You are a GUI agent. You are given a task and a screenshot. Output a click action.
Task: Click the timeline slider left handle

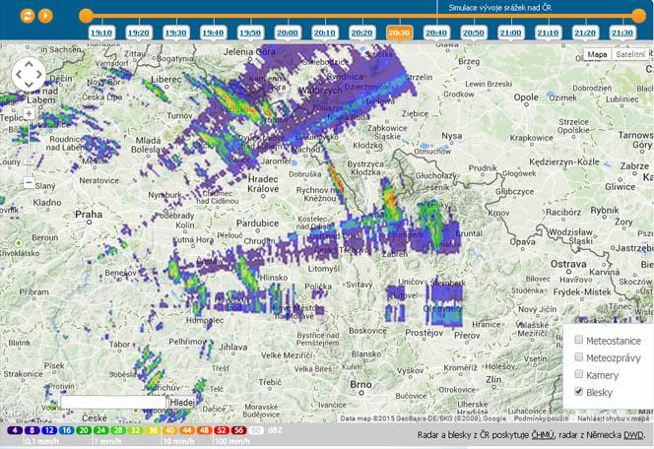(86, 16)
